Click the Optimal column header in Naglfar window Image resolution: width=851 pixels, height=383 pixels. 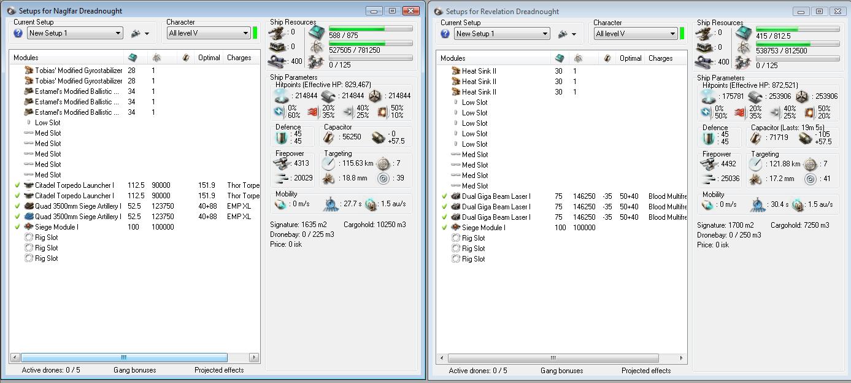209,58
